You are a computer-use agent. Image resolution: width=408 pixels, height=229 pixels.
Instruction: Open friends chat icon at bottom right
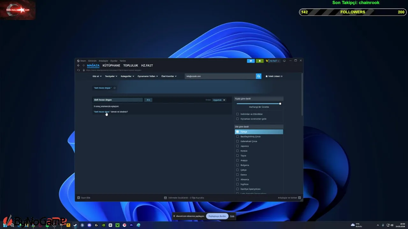[x=300, y=198]
